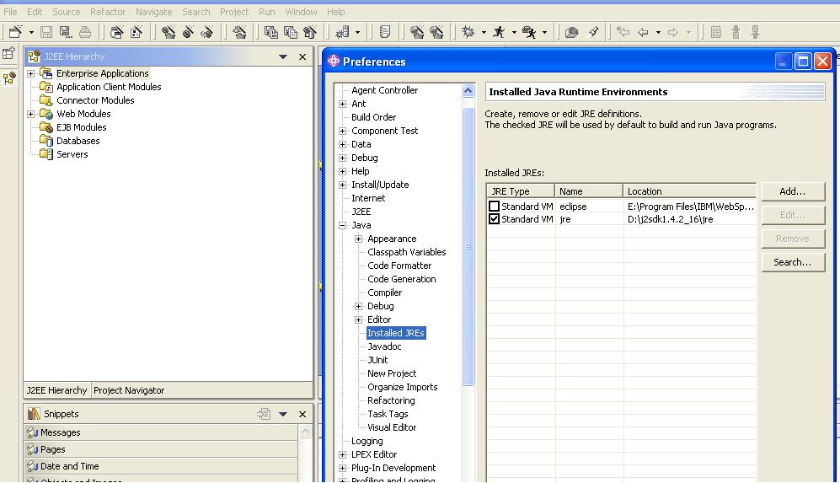840x483 pixels.
Task: Open the J2EE Hierarchy view menu arrow
Action: point(283,56)
